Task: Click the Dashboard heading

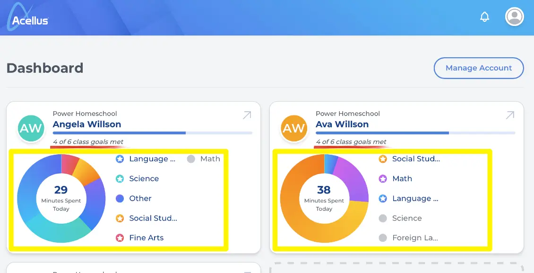Action: [x=45, y=68]
